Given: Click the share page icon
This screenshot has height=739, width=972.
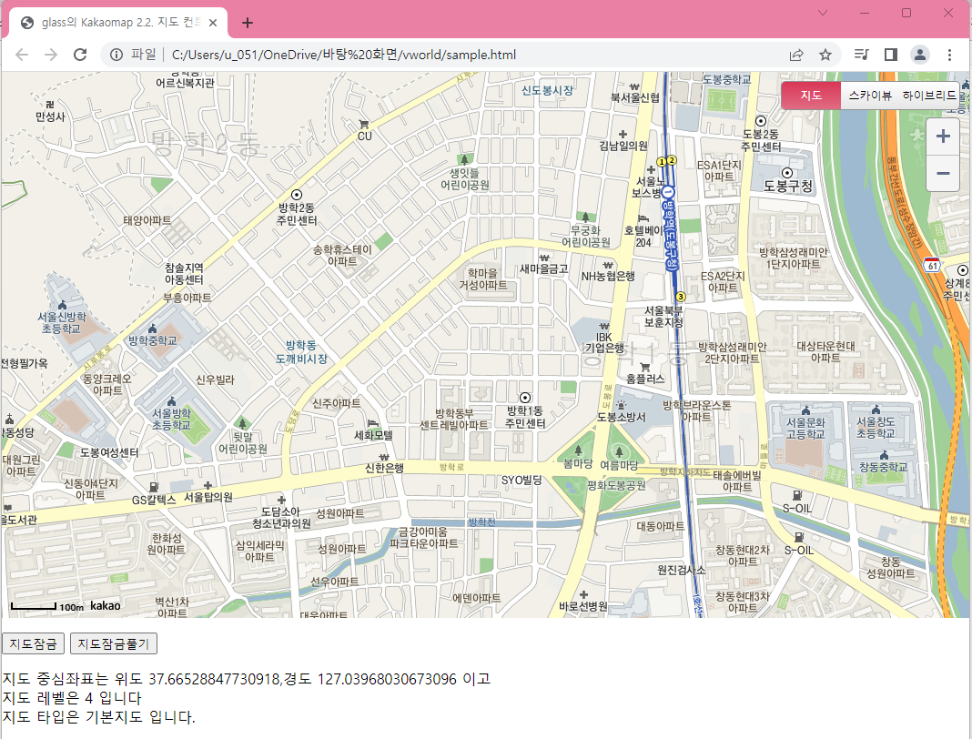Looking at the screenshot, I should 796,55.
